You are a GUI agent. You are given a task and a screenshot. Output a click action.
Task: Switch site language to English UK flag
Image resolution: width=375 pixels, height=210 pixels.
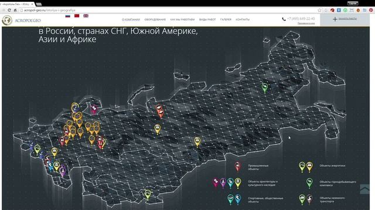click(x=86, y=16)
